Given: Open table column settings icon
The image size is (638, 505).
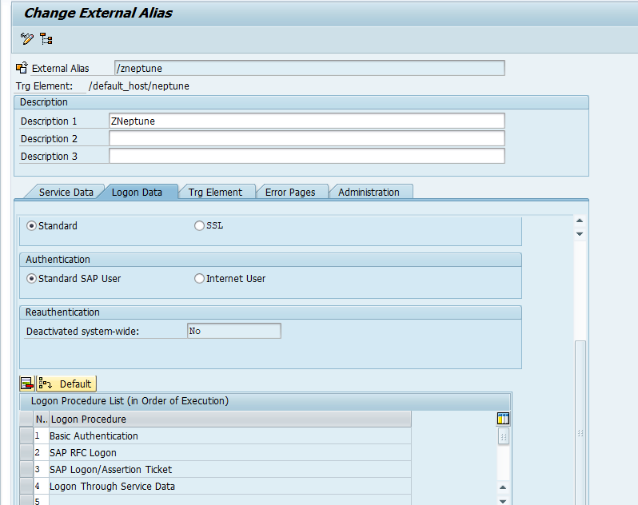Looking at the screenshot, I should coord(503,419).
